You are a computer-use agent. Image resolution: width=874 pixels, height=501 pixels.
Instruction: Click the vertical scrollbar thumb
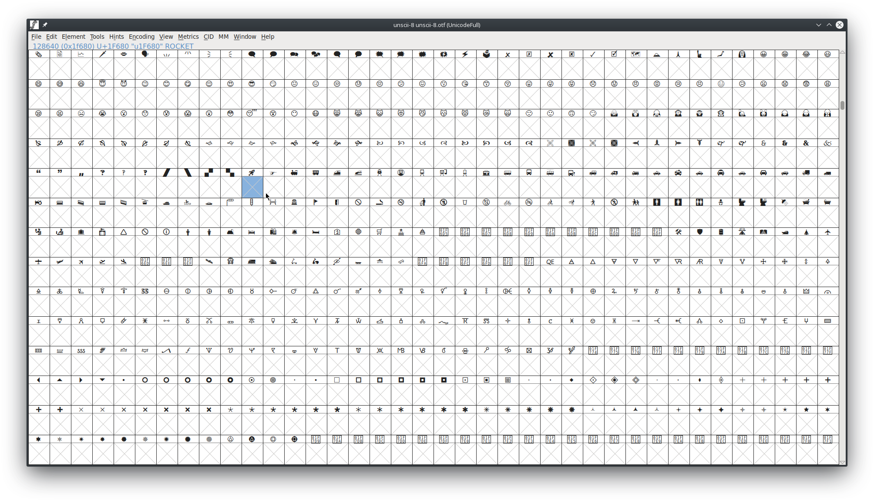point(842,105)
